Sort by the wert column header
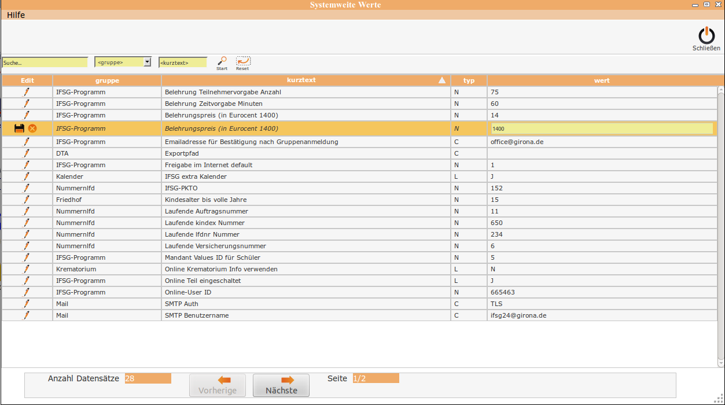Viewport: 725px width, 405px height. click(x=602, y=80)
